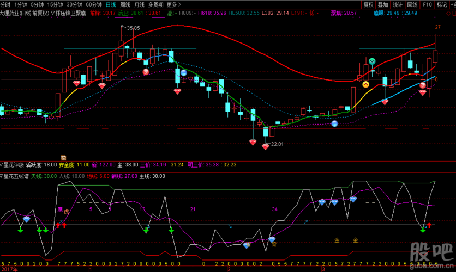Click the 叠加 overlay button
Viewport: 456px width, 272px height.
coord(383,5)
